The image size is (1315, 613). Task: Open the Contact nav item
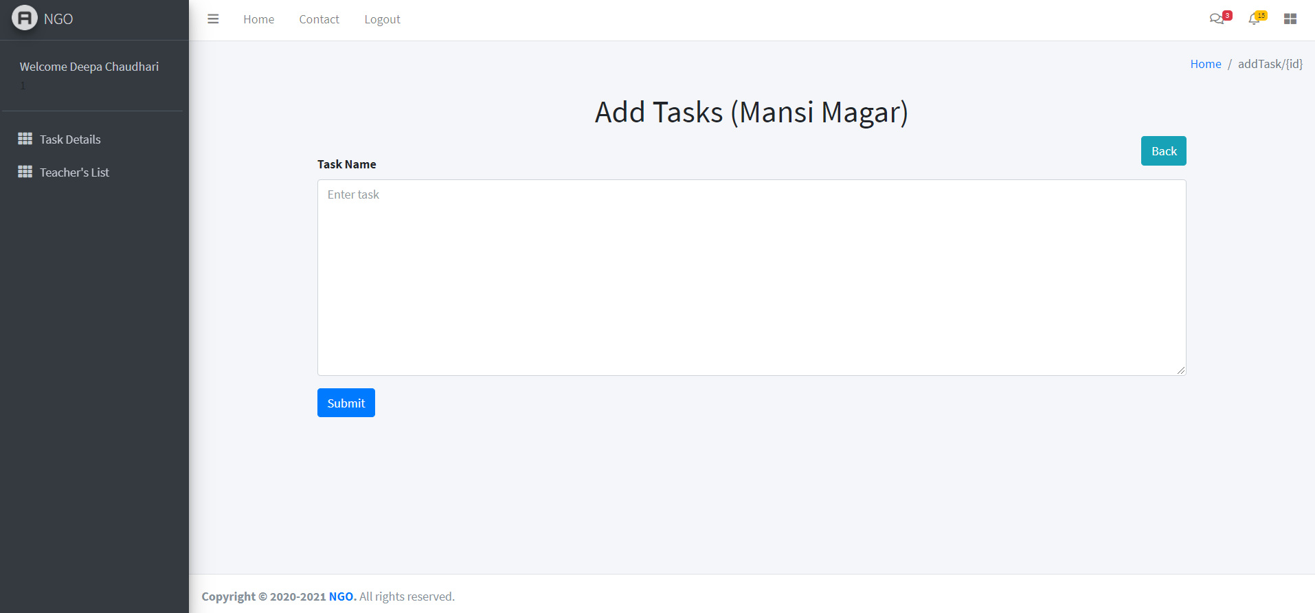click(319, 19)
